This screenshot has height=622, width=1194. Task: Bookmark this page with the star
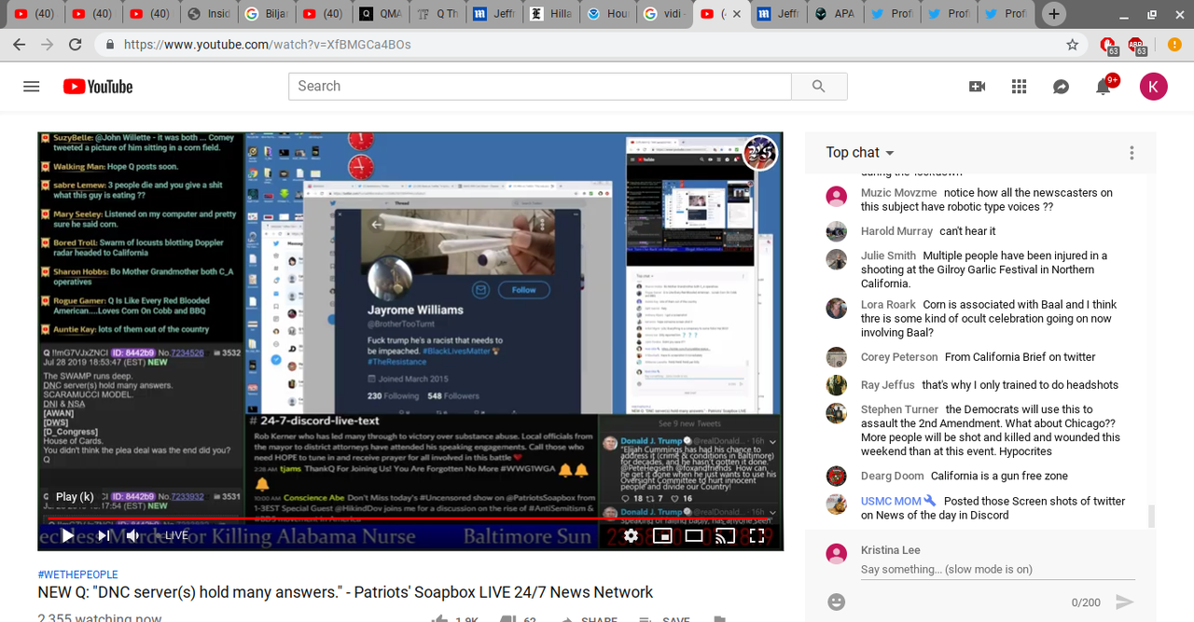pos(1072,45)
